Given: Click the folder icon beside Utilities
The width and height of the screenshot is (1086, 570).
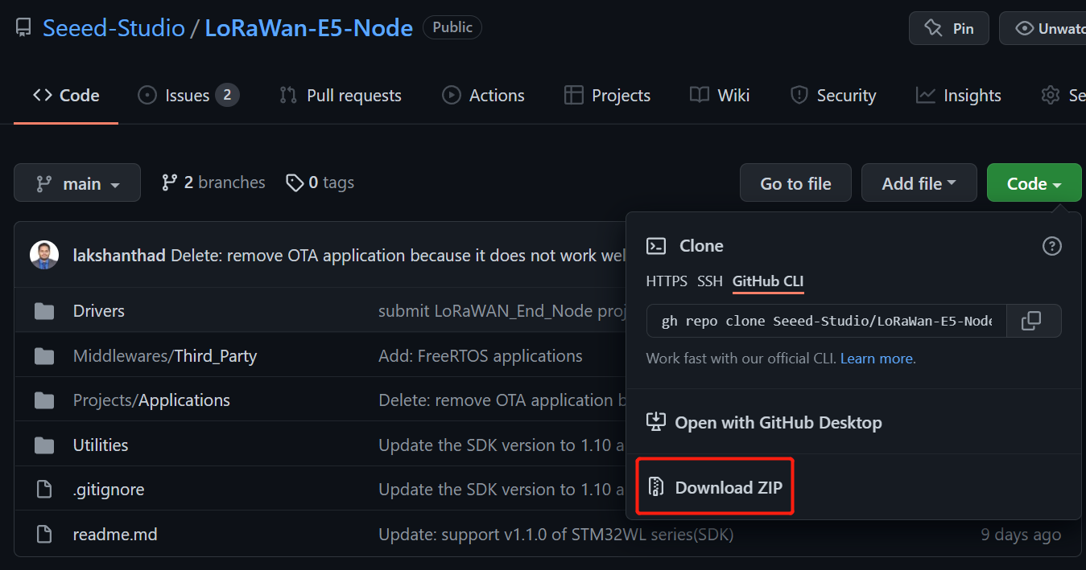Looking at the screenshot, I should click(44, 445).
